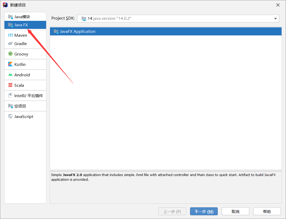
Task: Select Java FX project type
Action: 25,25
